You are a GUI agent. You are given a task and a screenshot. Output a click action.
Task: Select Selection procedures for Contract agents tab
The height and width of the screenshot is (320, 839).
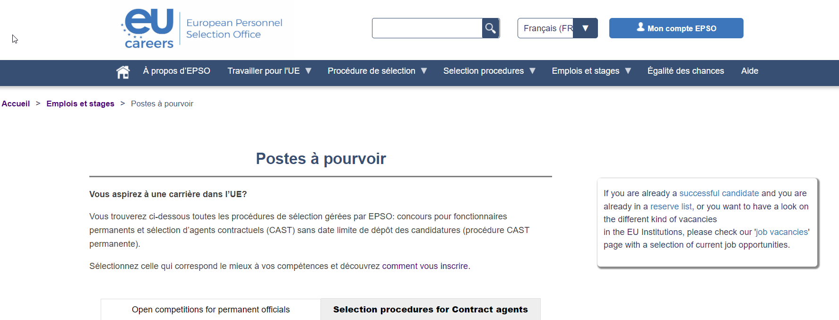click(x=430, y=310)
